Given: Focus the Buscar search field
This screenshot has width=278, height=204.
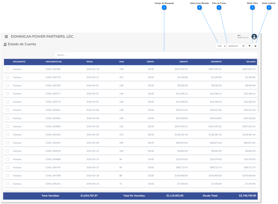Looking at the screenshot, I should (x=156, y=55).
